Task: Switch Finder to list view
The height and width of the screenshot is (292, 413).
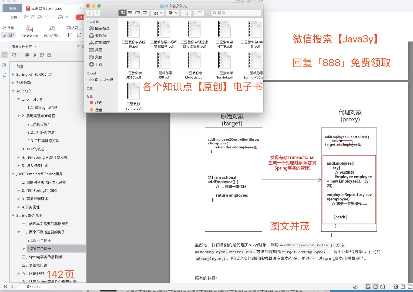Action: click(x=130, y=13)
